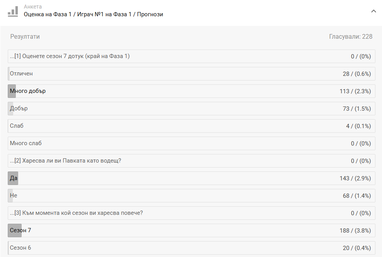Select the 'Добър' answer row
Image resolution: width=382 pixels, height=257 pixels.
coord(191,108)
